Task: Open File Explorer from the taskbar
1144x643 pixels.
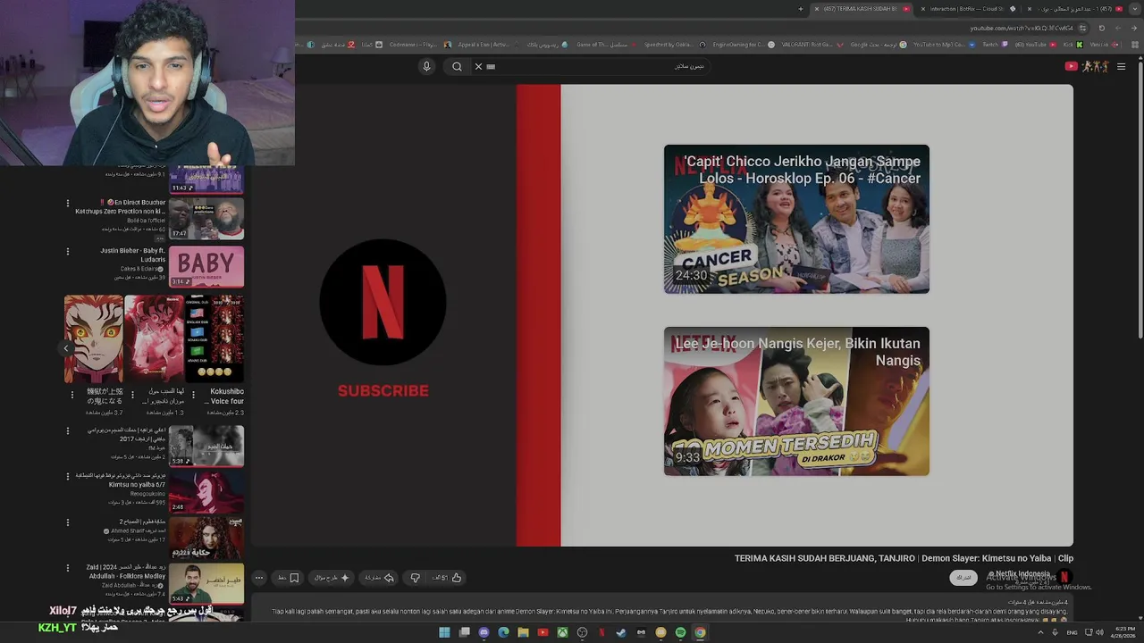Action: 523,632
